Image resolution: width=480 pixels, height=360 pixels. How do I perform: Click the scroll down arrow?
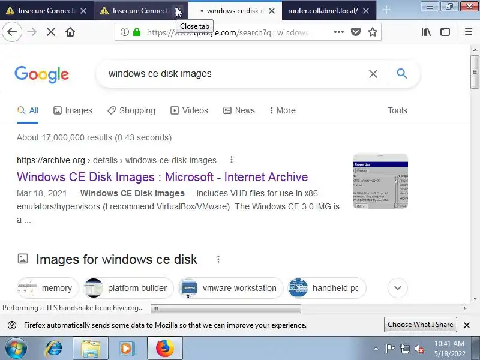(475, 298)
